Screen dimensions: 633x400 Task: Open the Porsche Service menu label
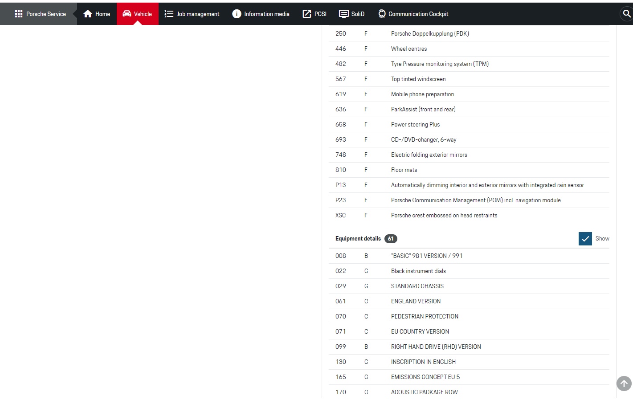[x=46, y=14]
